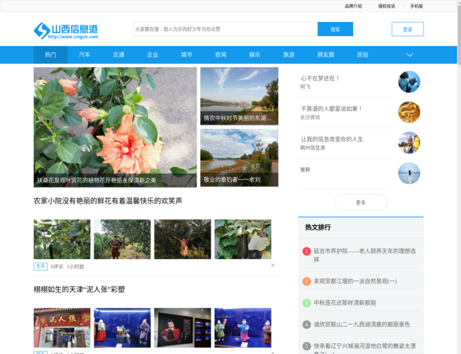Click the 长沙资讯 author name
The image size is (461, 354).
310,118
